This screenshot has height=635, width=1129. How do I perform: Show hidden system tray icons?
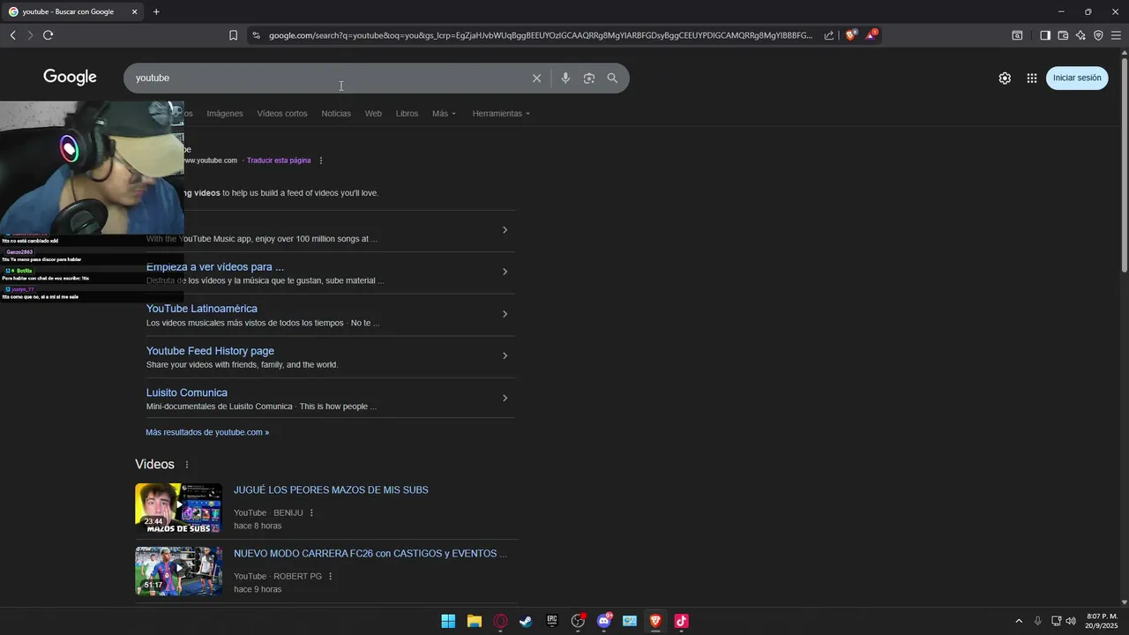point(1019,621)
